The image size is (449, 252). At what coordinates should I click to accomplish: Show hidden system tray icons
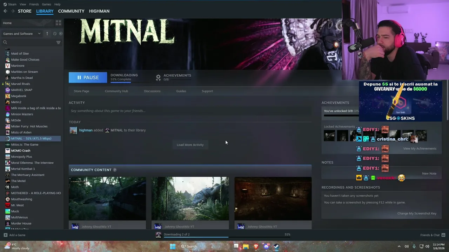(399, 246)
